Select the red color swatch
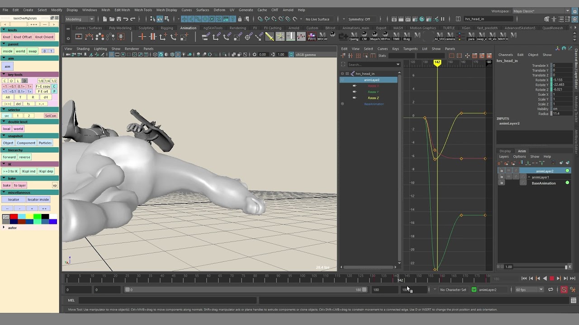The image size is (579, 325). [x=14, y=217]
